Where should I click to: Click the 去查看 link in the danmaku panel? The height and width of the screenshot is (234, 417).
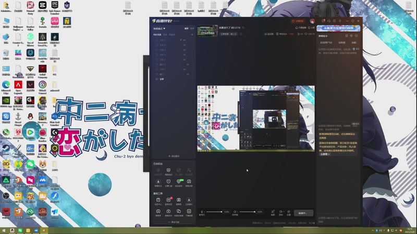[325, 154]
